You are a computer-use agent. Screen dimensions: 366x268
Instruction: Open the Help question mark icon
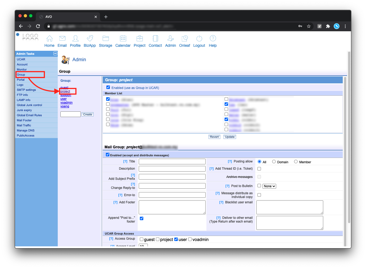click(213, 38)
